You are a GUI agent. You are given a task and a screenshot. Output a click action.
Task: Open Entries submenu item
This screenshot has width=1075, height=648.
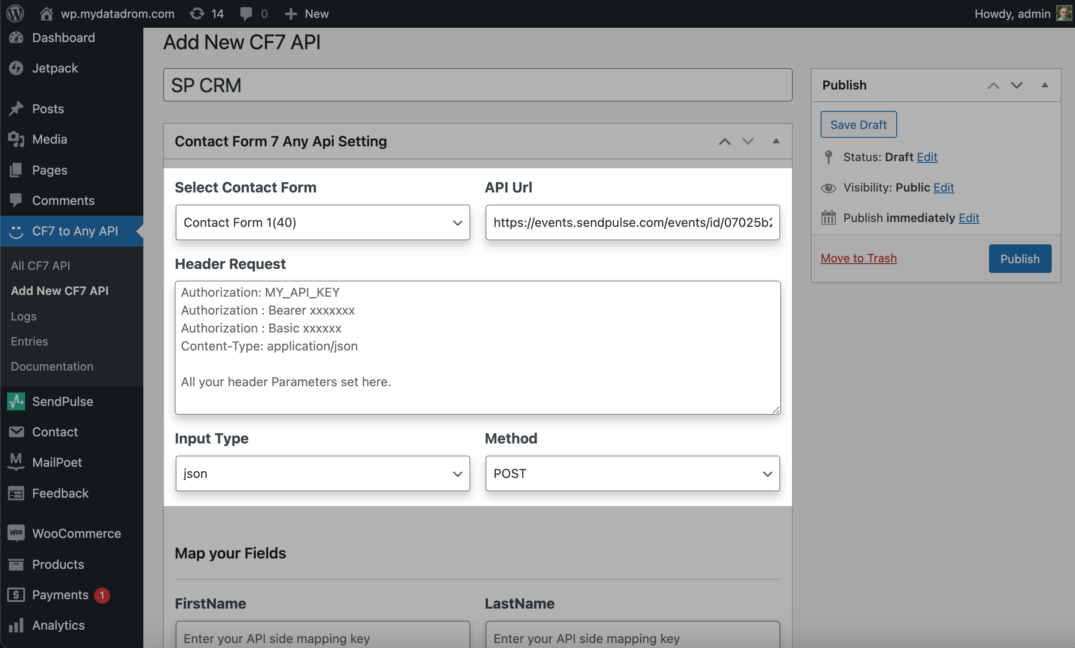(29, 341)
